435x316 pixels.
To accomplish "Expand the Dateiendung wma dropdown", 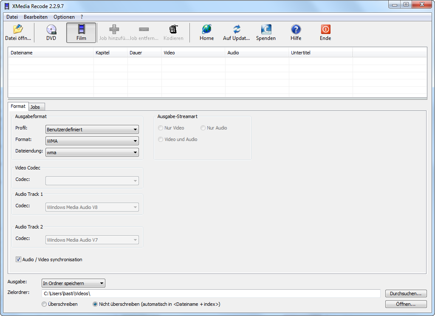I will coord(92,152).
